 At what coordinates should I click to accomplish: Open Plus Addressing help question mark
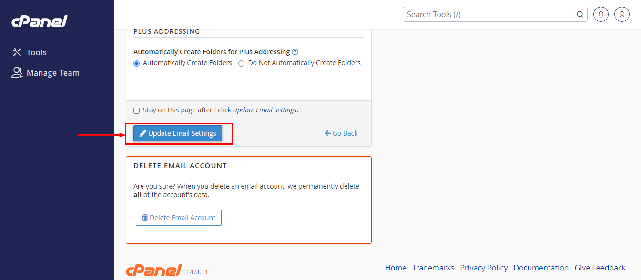295,52
